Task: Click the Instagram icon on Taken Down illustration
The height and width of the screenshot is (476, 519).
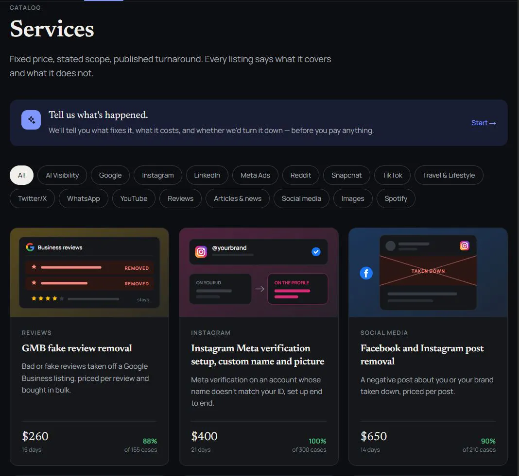Action: coord(465,246)
